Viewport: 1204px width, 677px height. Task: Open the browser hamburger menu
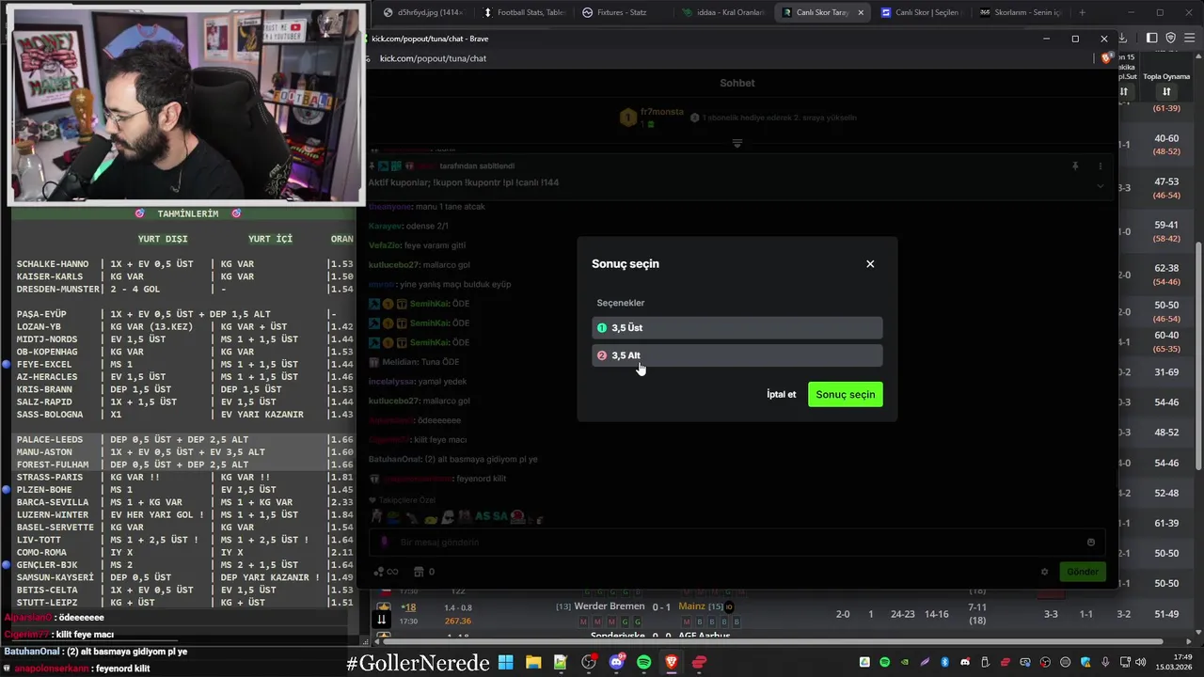pyautogui.click(x=1190, y=38)
